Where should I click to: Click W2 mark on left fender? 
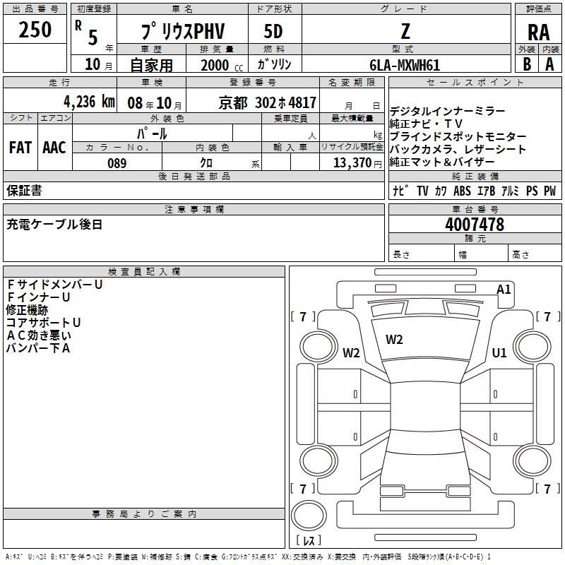click(x=351, y=352)
